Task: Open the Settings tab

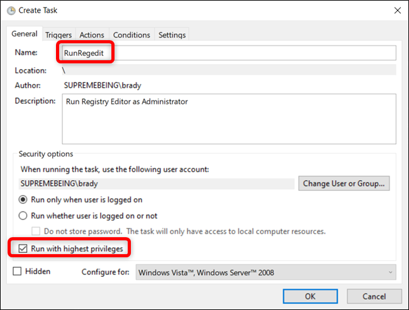Action: 172,35
